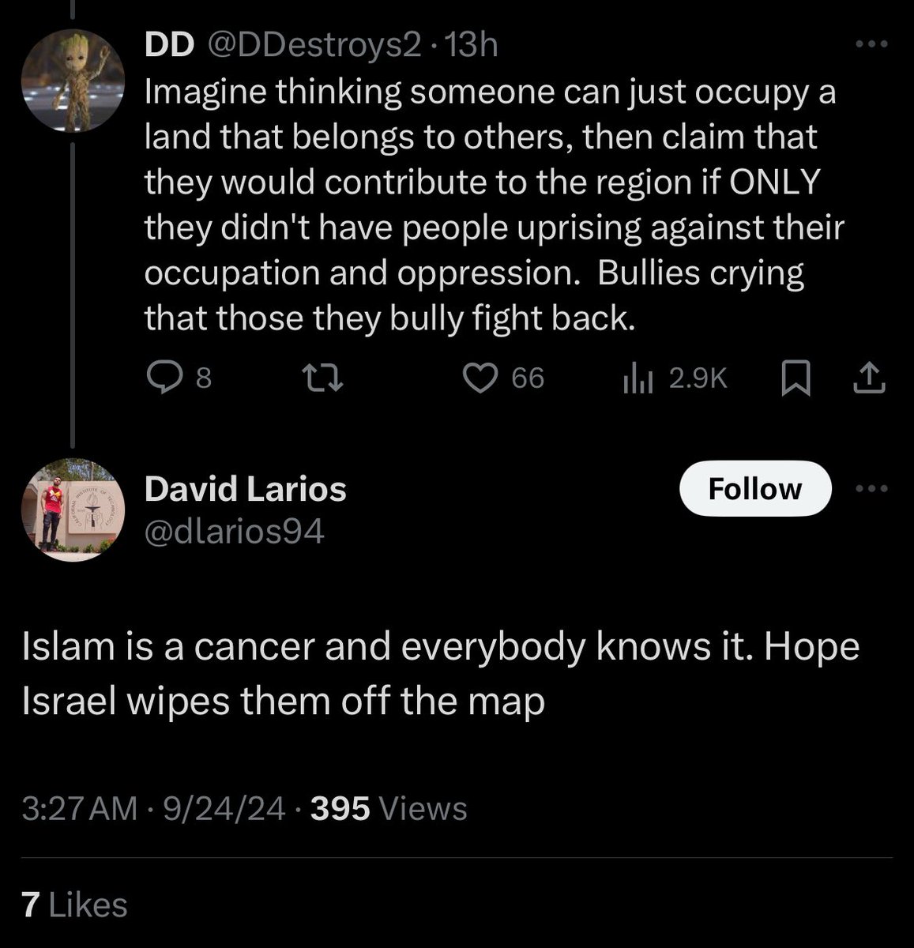The height and width of the screenshot is (948, 914).
Task: Click the 13h timestamp on DD's post
Action: pos(472,47)
